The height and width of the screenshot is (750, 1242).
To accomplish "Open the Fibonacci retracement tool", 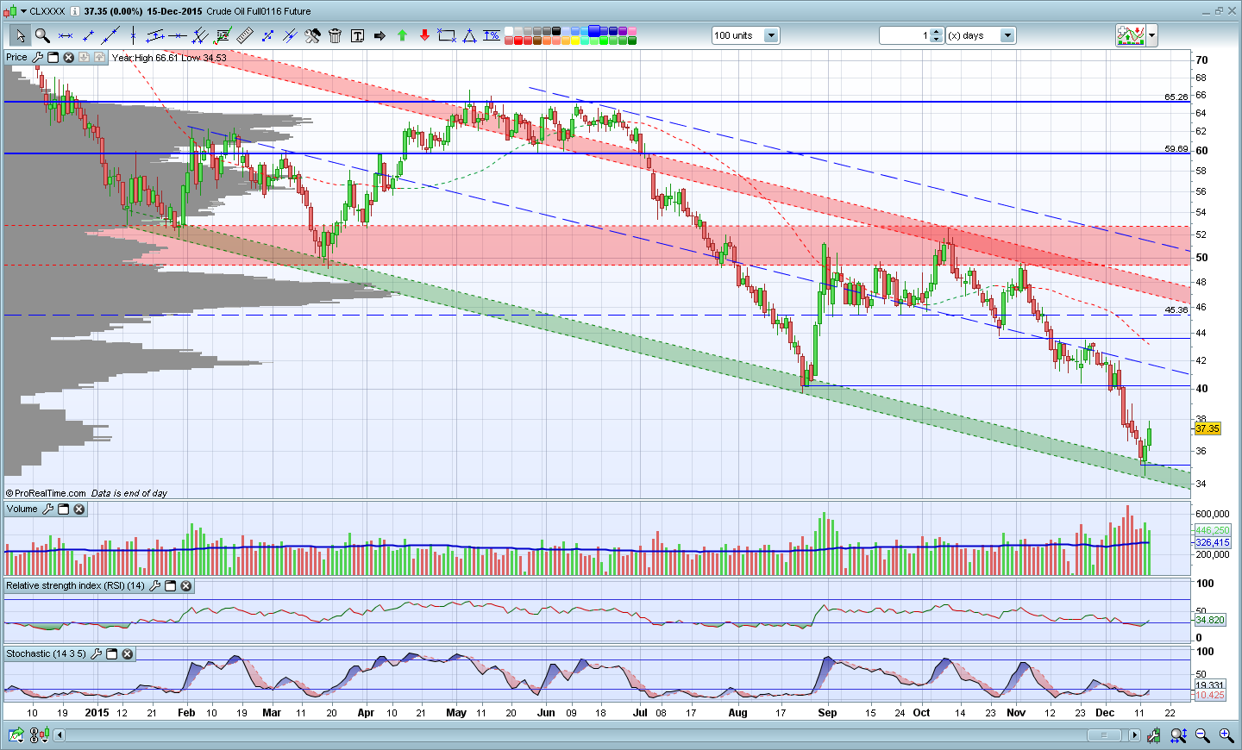I will click(223, 35).
